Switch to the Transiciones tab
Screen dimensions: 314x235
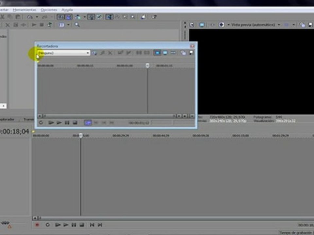click(28, 119)
